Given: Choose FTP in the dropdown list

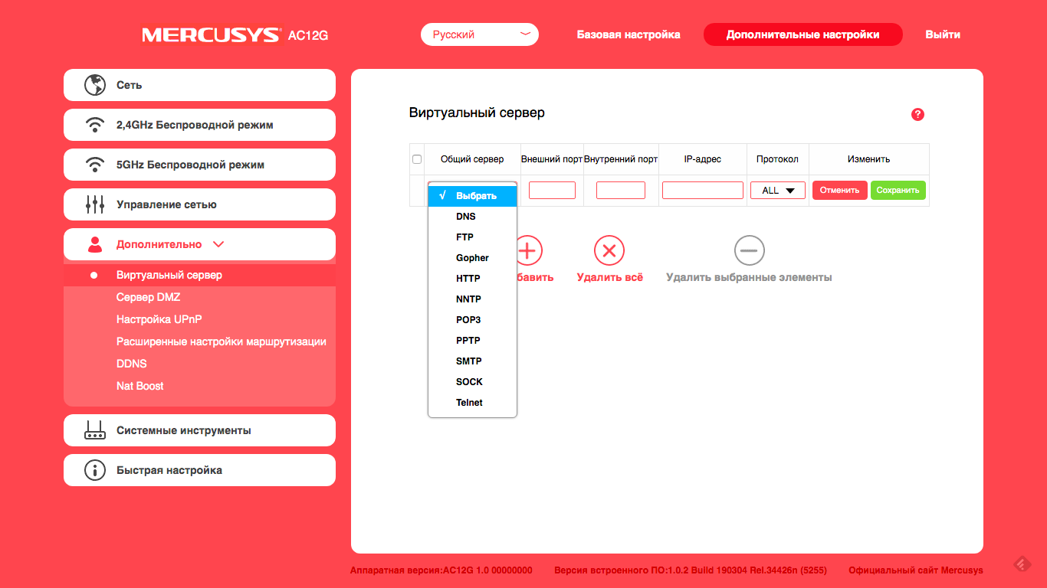Looking at the screenshot, I should pos(465,237).
